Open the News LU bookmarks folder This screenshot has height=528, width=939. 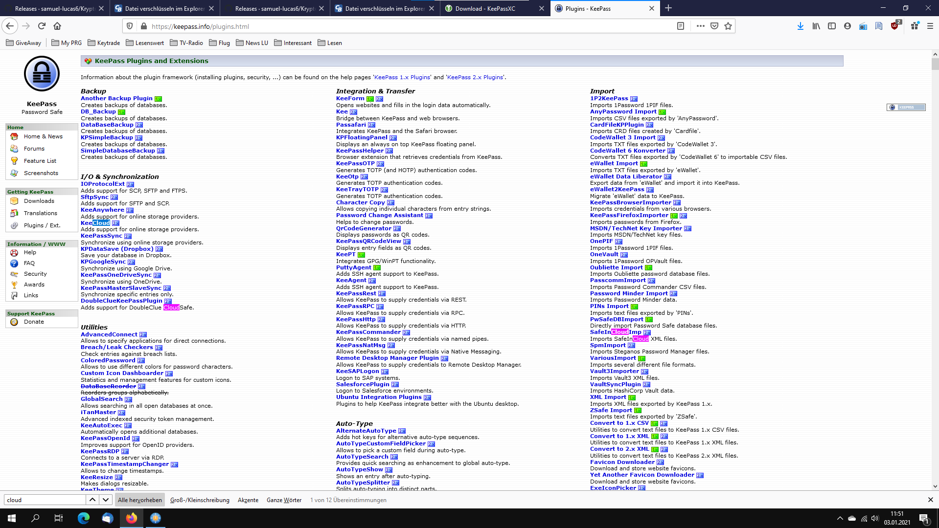coord(252,43)
